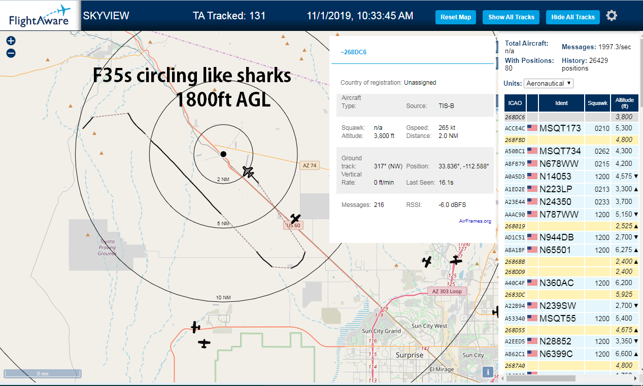
Task: Select the N24350 aircraft row
Action: pos(571,202)
